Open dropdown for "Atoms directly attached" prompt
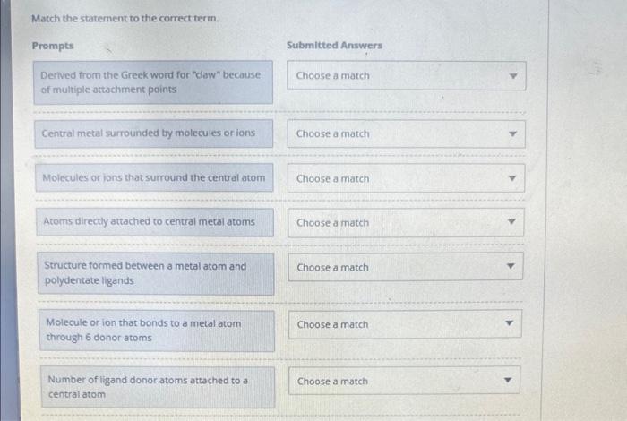Viewport: 627px width, 421px height. coord(406,222)
